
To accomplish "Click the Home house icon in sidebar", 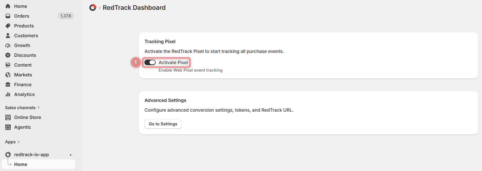I will 8,6.
